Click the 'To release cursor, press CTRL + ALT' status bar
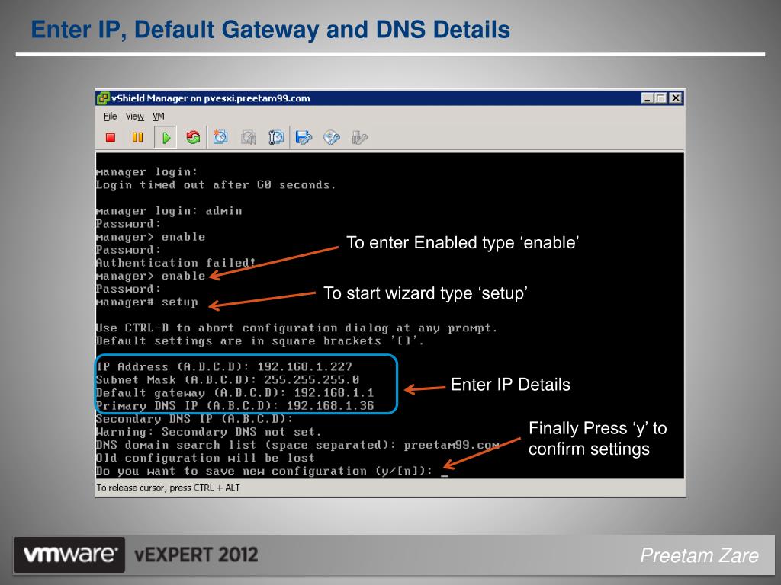This screenshot has width=781, height=585. coord(169,488)
